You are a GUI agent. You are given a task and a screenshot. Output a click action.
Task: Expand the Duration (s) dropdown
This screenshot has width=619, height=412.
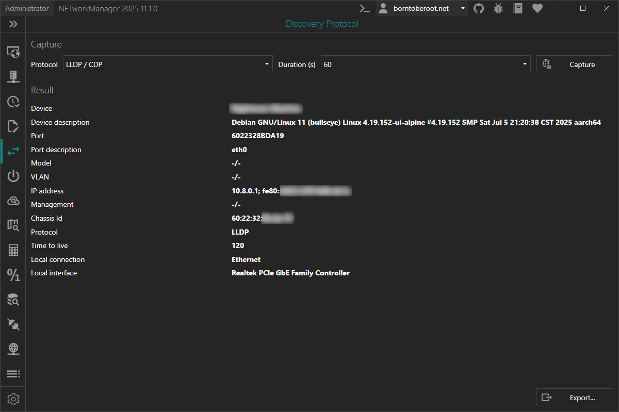tap(425, 64)
